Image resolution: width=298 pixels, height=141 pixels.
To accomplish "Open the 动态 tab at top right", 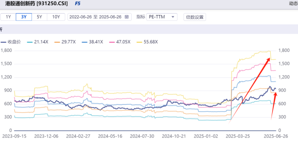I will (293, 4).
